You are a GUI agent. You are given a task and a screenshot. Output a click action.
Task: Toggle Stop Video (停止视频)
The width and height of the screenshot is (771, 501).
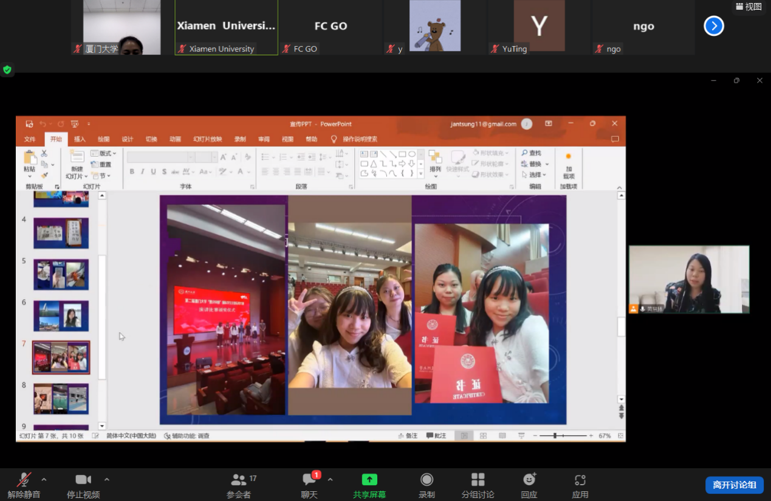click(x=83, y=480)
